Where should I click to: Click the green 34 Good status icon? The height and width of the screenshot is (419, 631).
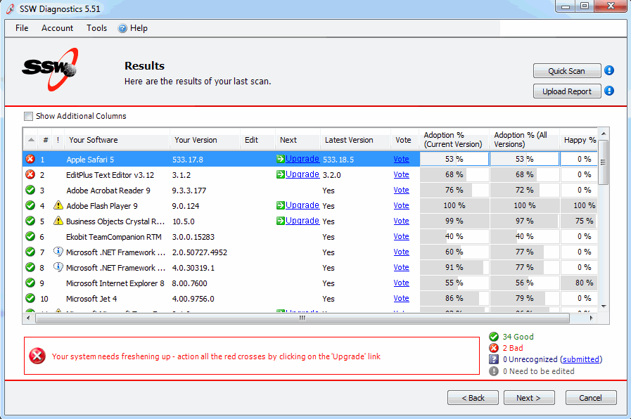(494, 337)
